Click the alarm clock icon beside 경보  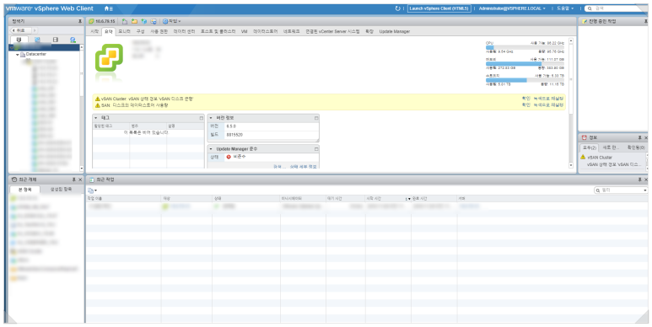click(585, 137)
